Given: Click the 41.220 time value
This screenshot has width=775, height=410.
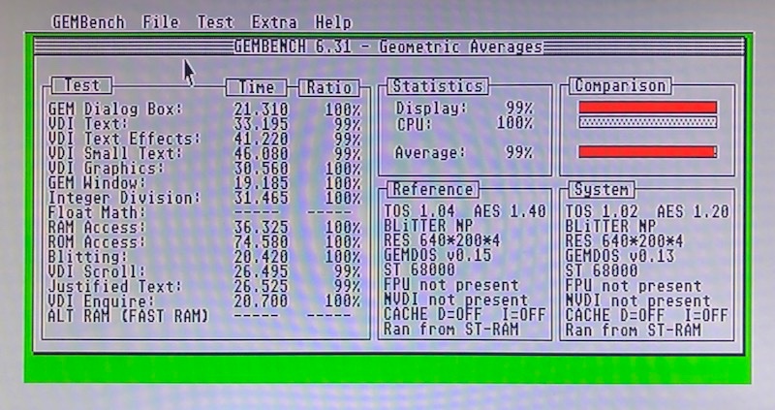Looking at the screenshot, I should coord(261,139).
